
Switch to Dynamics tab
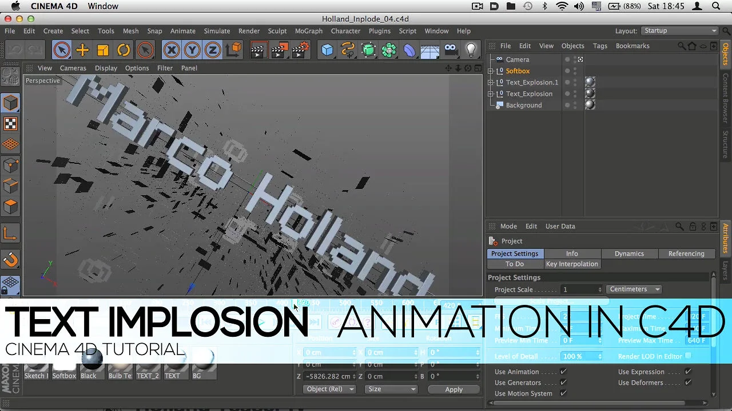coord(629,253)
